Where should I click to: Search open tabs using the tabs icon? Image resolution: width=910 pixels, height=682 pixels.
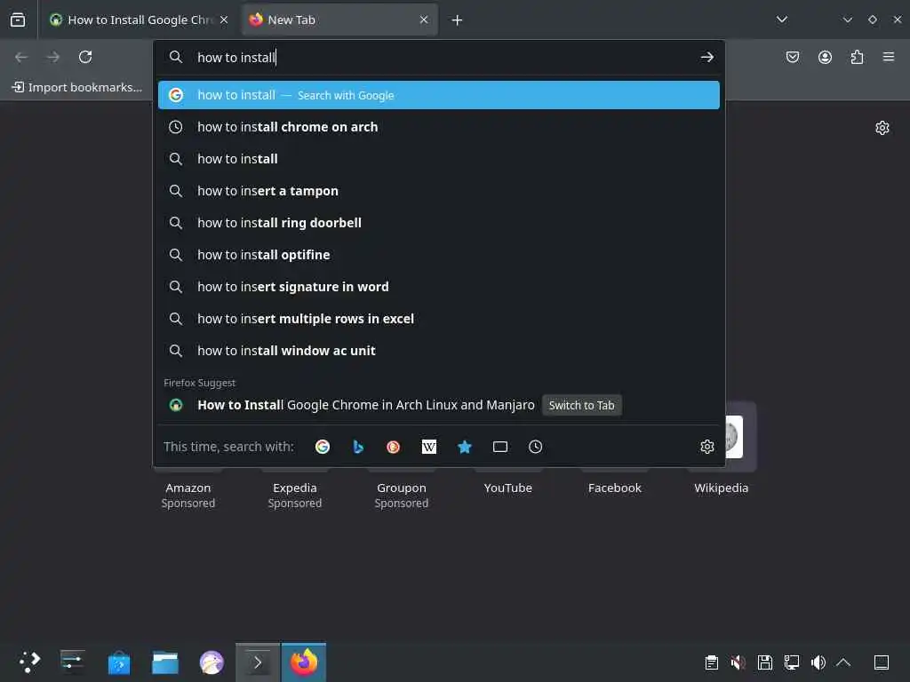pyautogui.click(x=499, y=447)
